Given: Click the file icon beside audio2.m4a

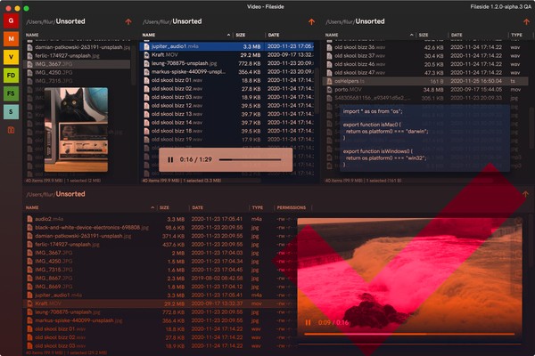Looking at the screenshot, I should click(29, 219).
